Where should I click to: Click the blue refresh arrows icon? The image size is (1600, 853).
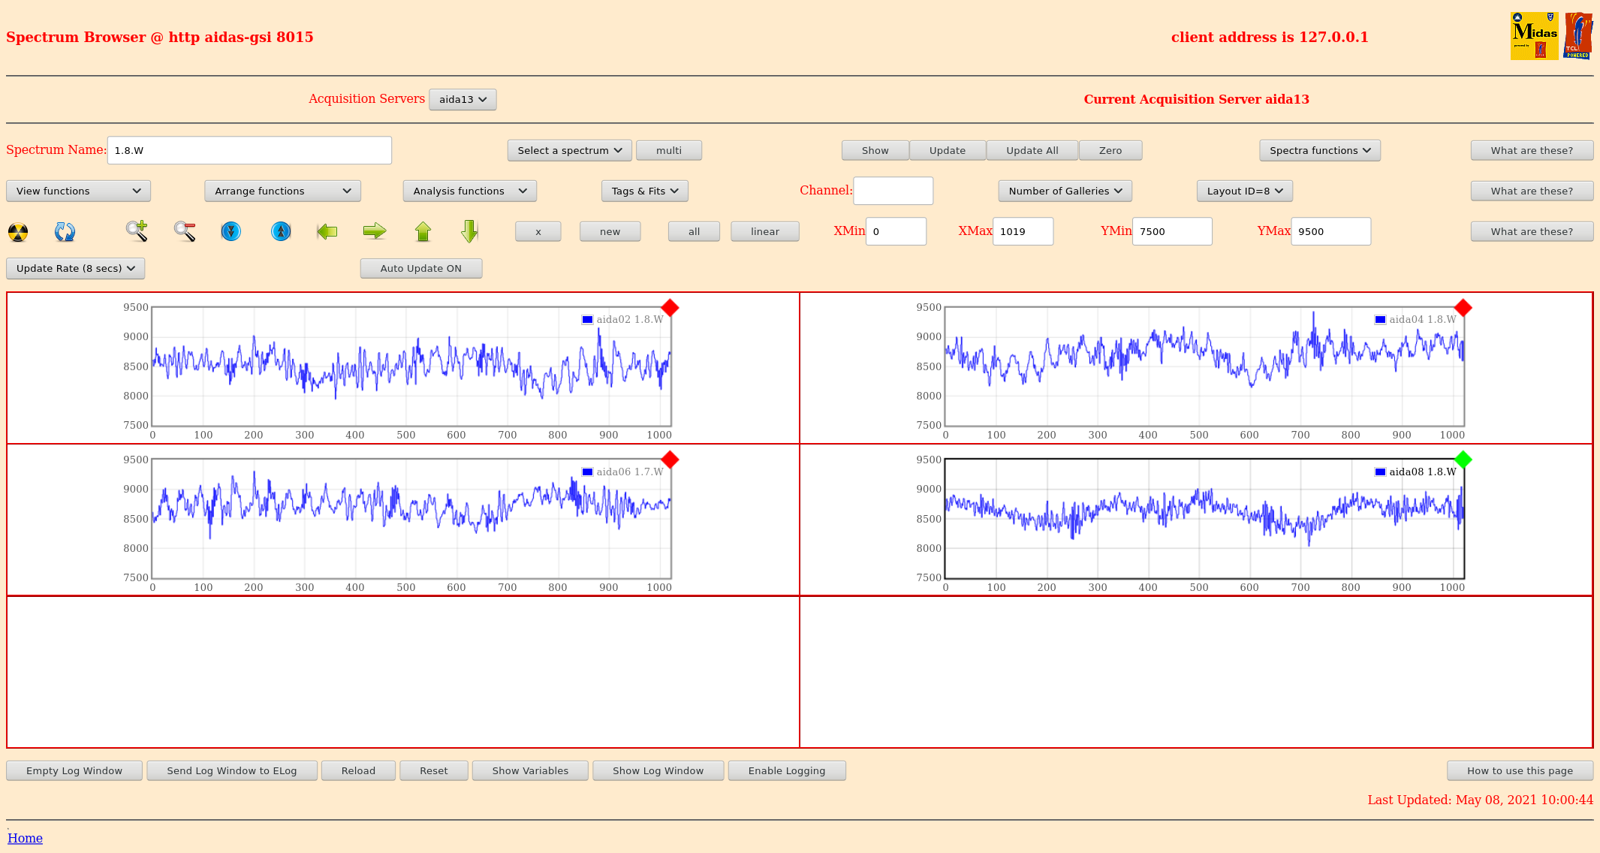coord(65,232)
